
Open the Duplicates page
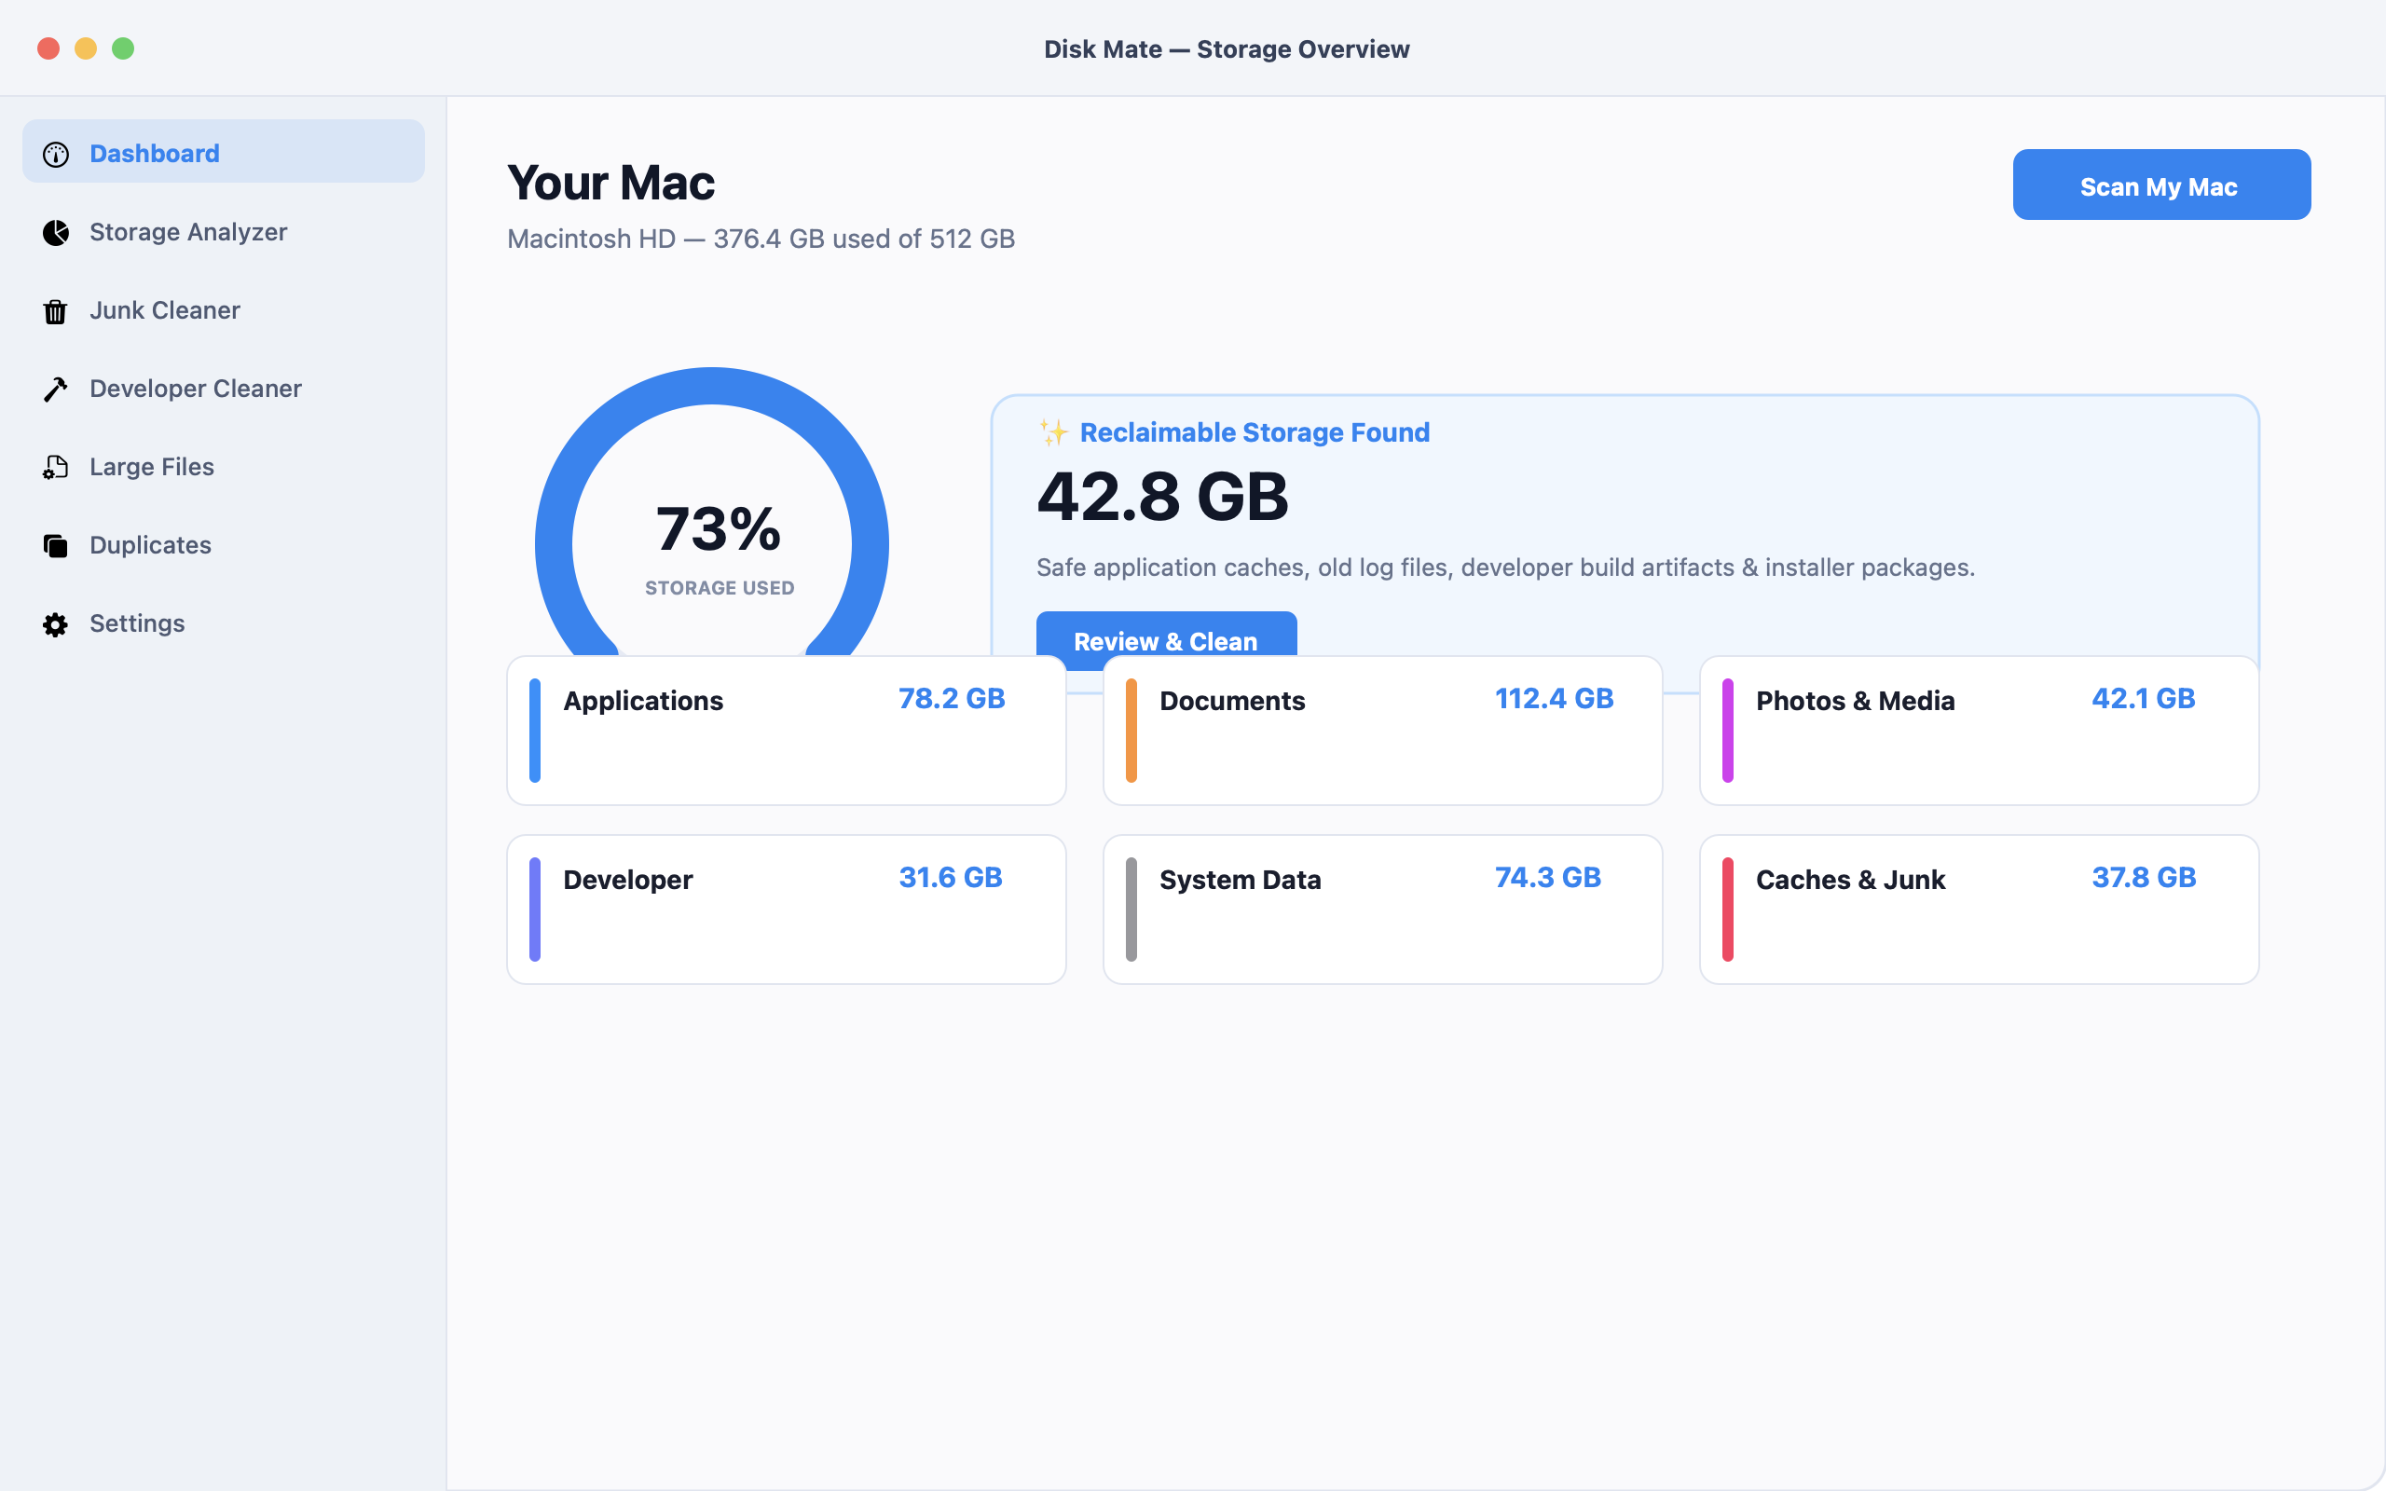pyautogui.click(x=224, y=545)
